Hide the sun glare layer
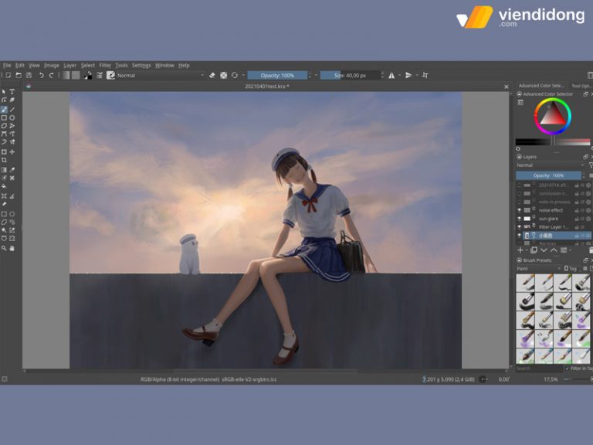 coord(519,219)
